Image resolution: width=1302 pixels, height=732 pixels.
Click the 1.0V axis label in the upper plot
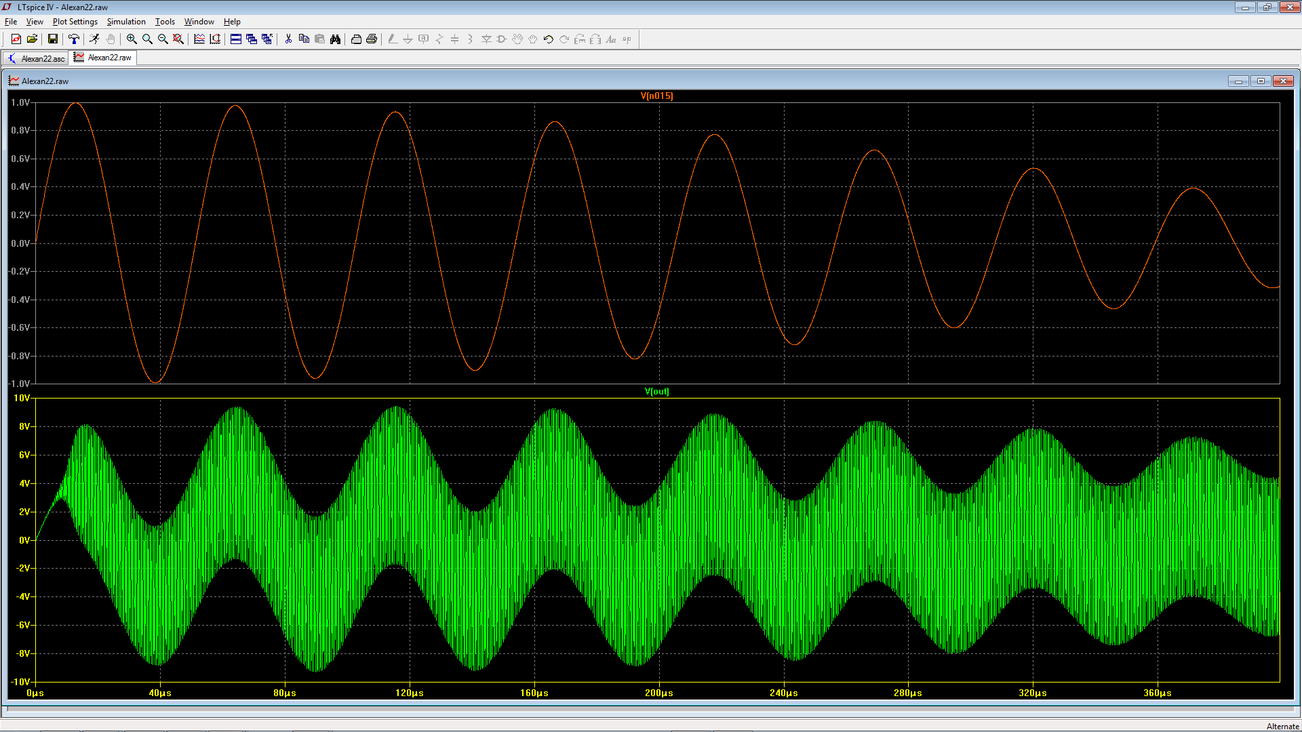[x=20, y=102]
